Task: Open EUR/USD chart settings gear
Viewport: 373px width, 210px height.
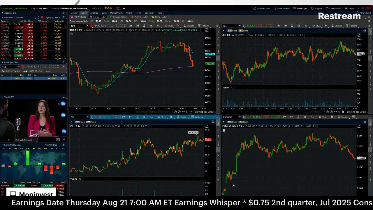Action: 305,117
